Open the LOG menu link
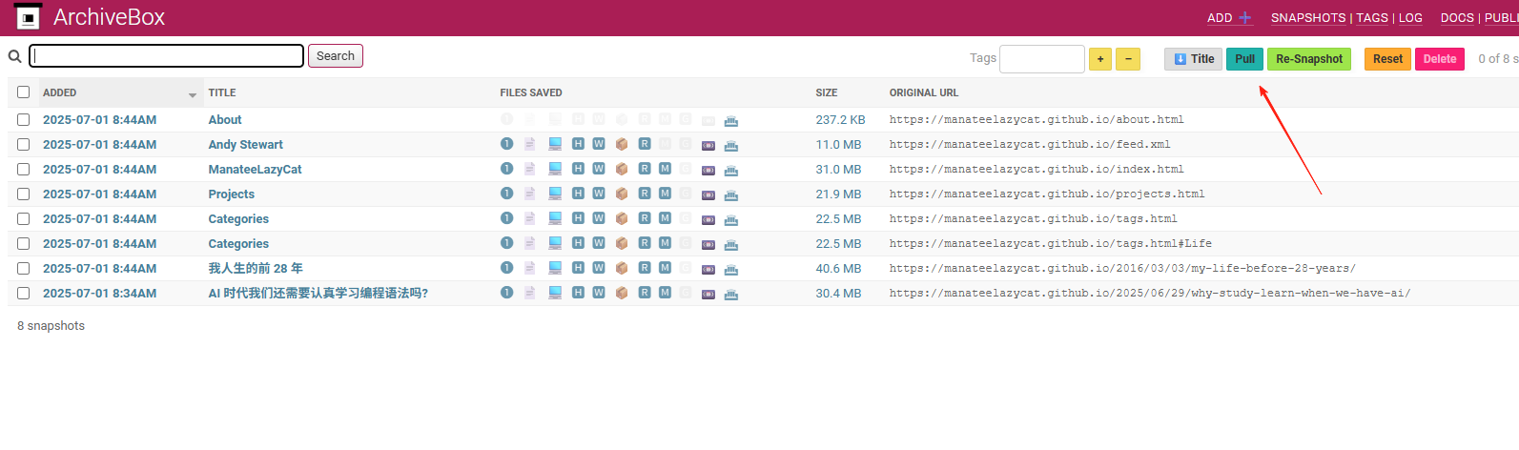This screenshot has height=450, width=1519. (x=1410, y=17)
